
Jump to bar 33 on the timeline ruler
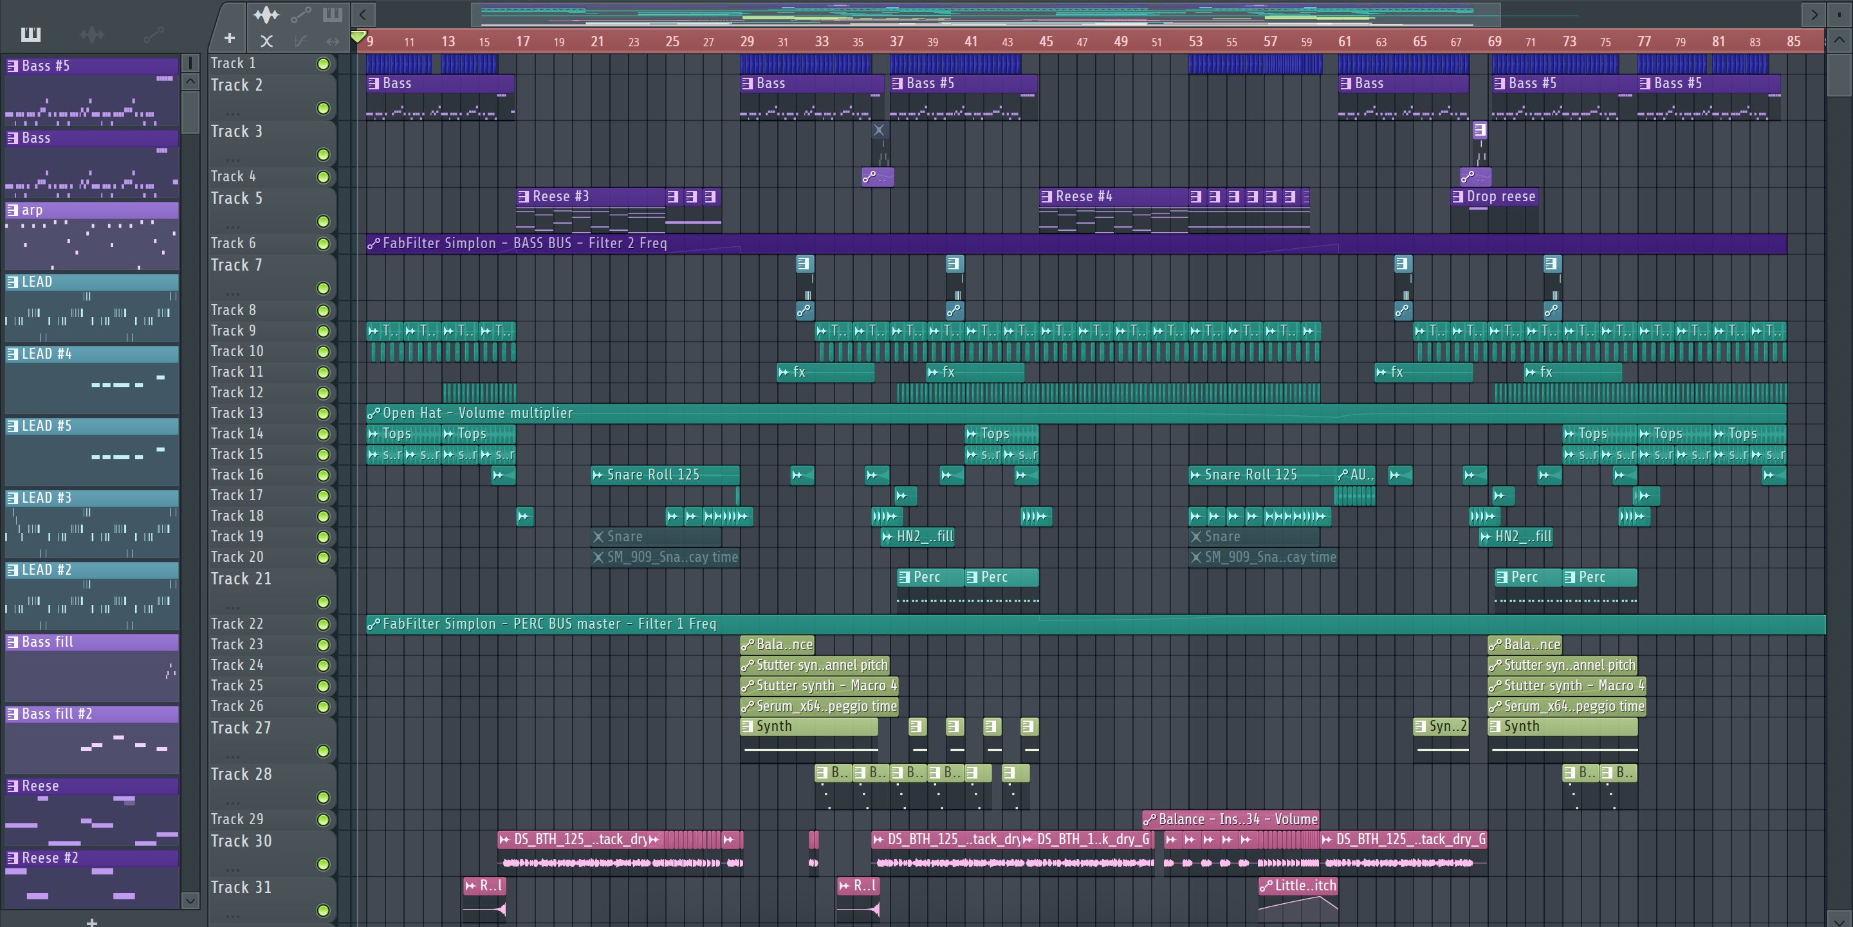pos(822,42)
